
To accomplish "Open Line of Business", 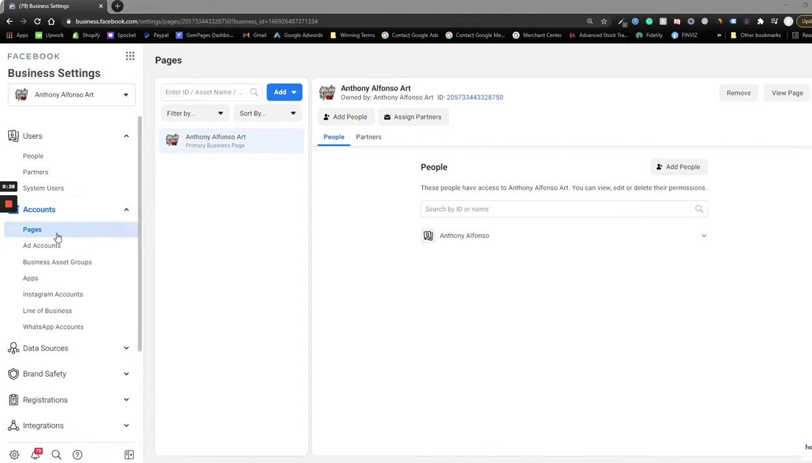I will (x=47, y=311).
